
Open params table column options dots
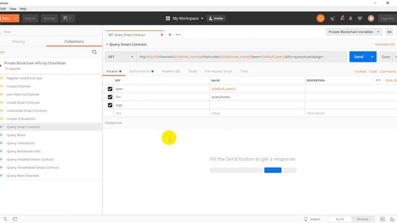378,80
